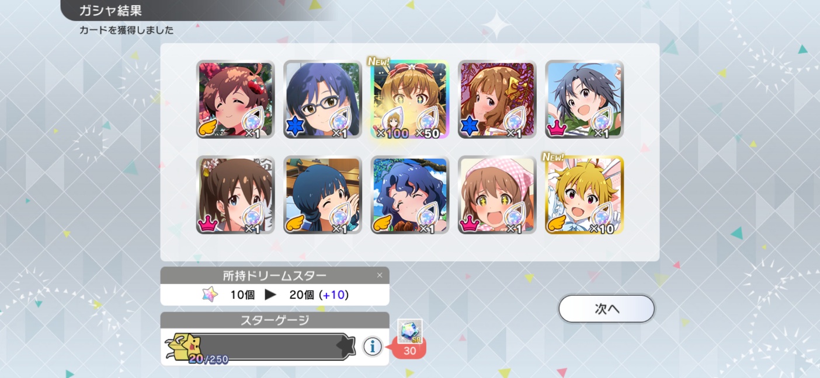This screenshot has width=820, height=378.
Task: Select the ponytail brunette card with pink crown
Action: click(x=235, y=195)
